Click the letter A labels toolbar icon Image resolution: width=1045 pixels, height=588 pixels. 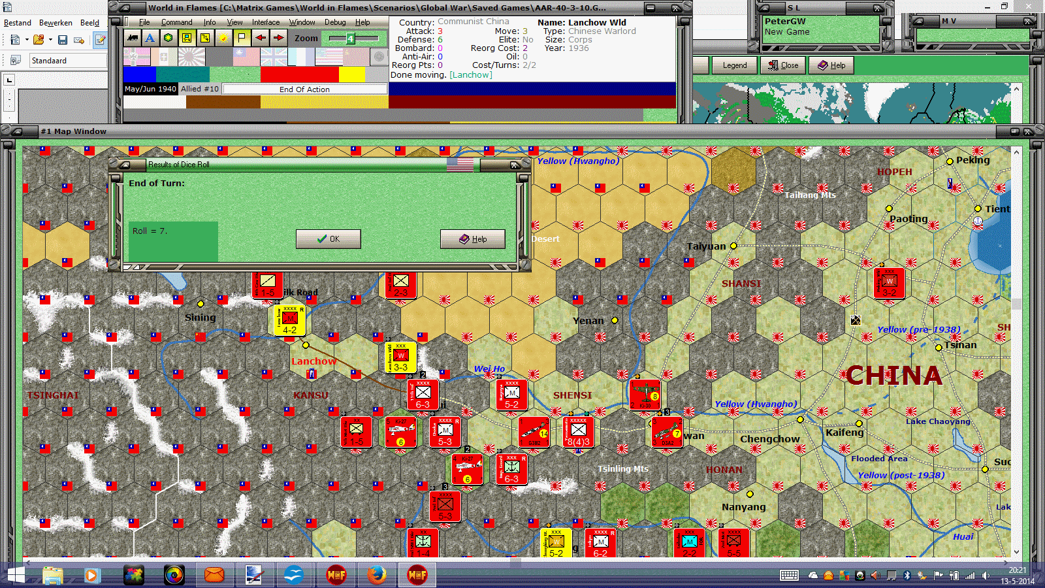pyautogui.click(x=150, y=37)
